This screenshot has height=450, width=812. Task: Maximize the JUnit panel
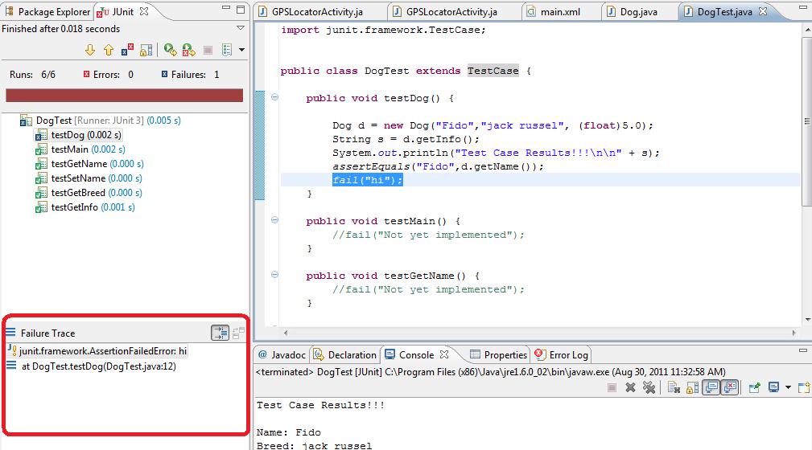click(x=241, y=9)
